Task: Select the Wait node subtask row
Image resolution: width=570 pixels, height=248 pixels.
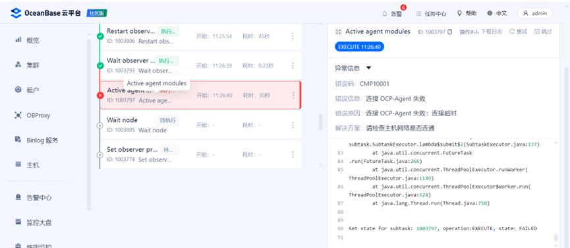Action: tap(201, 125)
